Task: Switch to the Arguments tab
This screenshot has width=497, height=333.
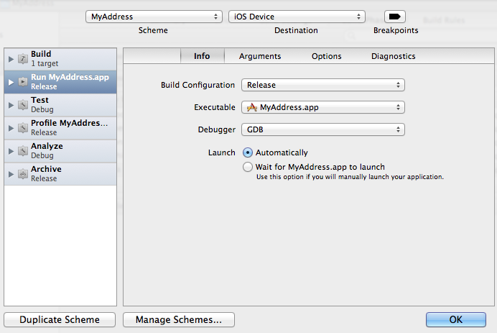Action: point(260,56)
